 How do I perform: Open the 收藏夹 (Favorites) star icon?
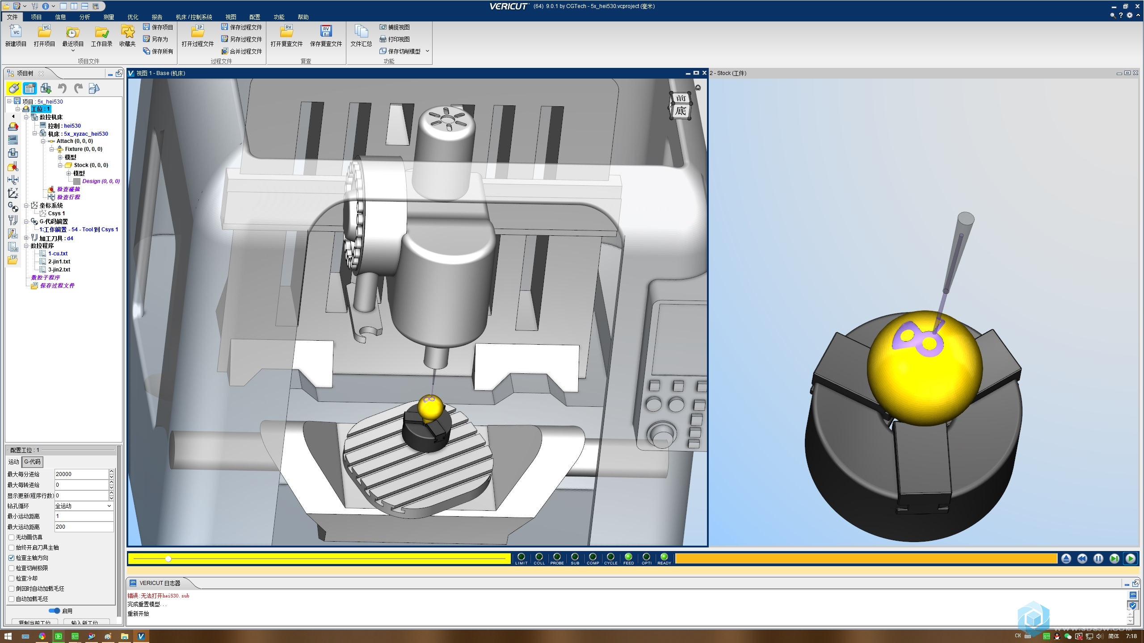[128, 32]
